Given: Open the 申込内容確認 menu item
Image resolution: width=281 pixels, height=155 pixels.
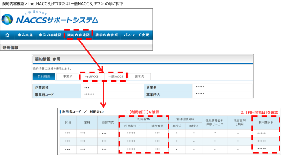Looking at the screenshot, I should (x=50, y=35).
